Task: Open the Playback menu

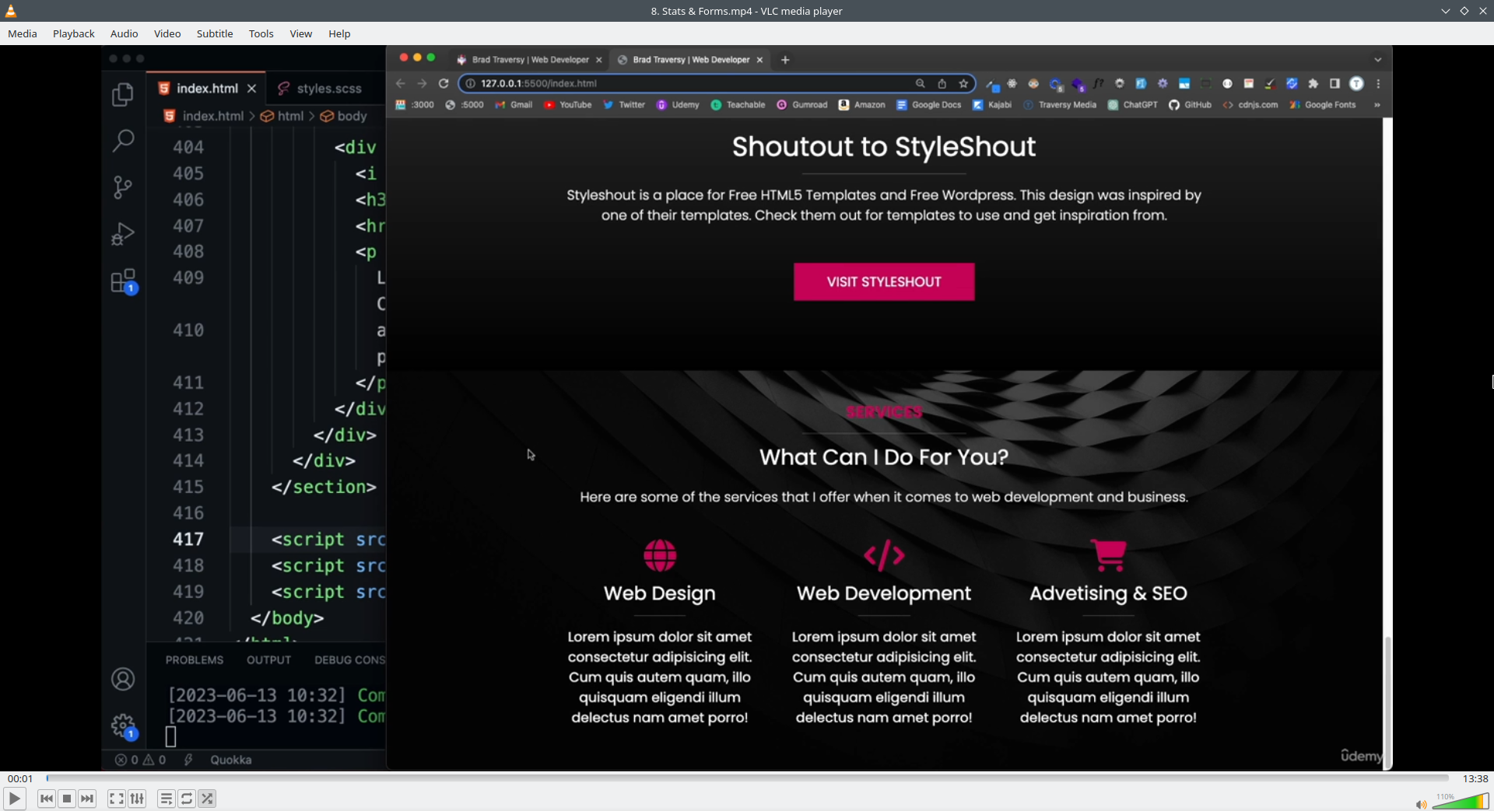Action: pos(74,33)
